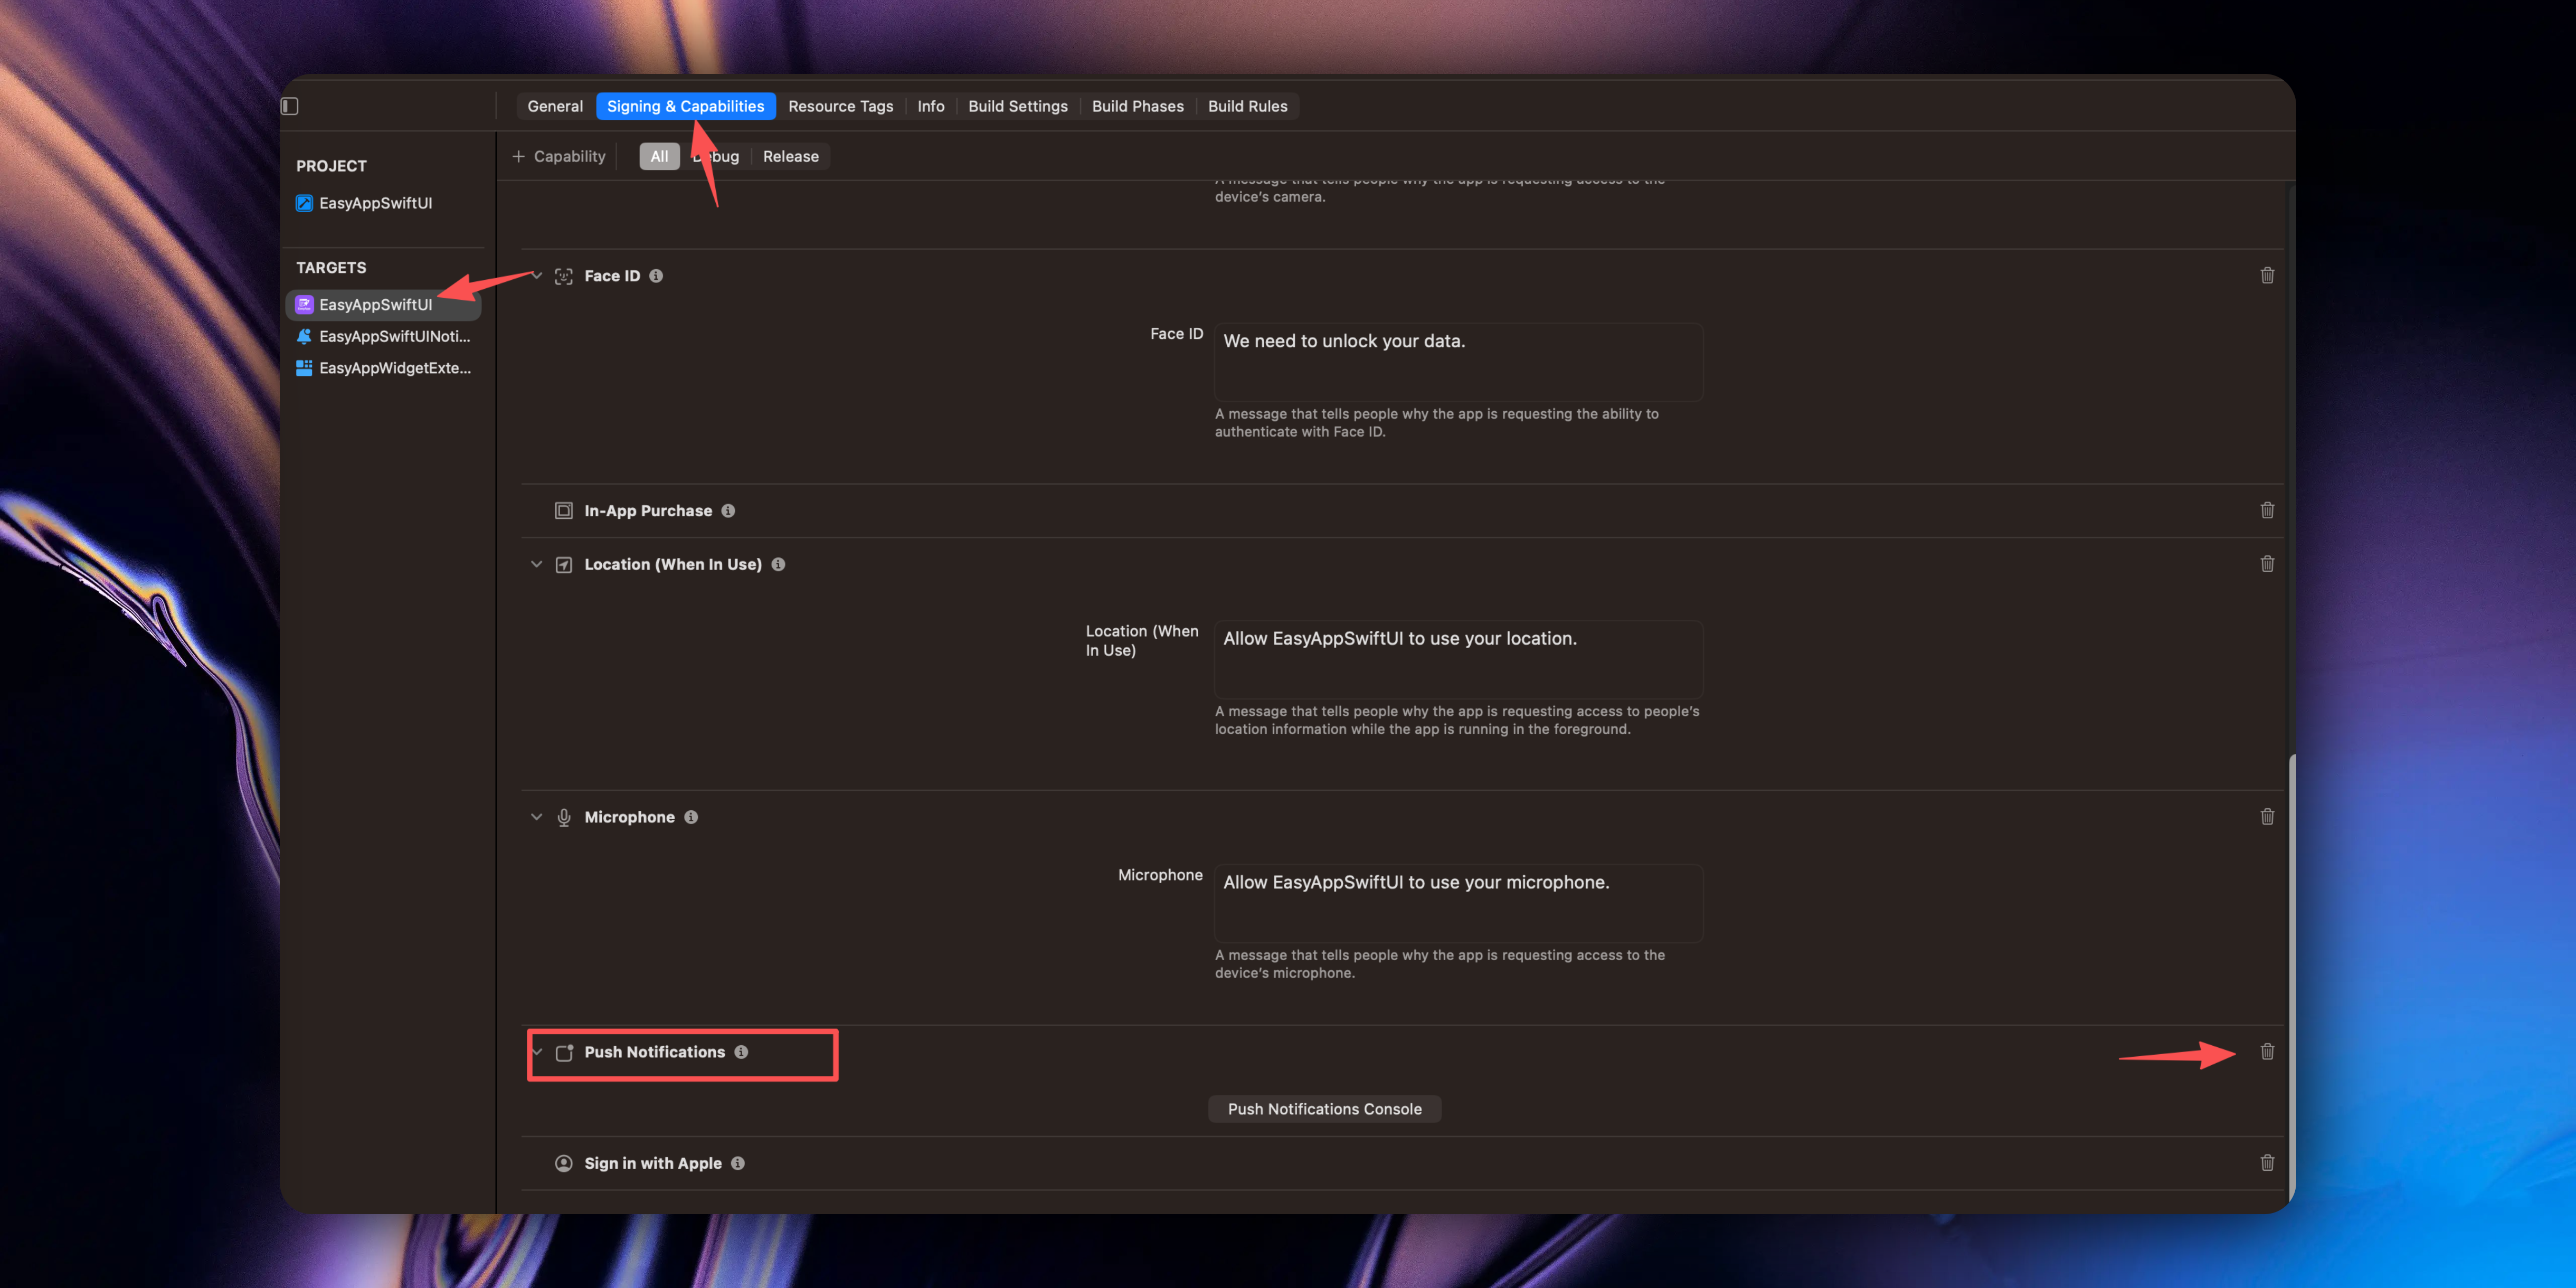Click the trash icon for Location (When In Use)
The width and height of the screenshot is (2576, 1288).
click(x=2267, y=564)
